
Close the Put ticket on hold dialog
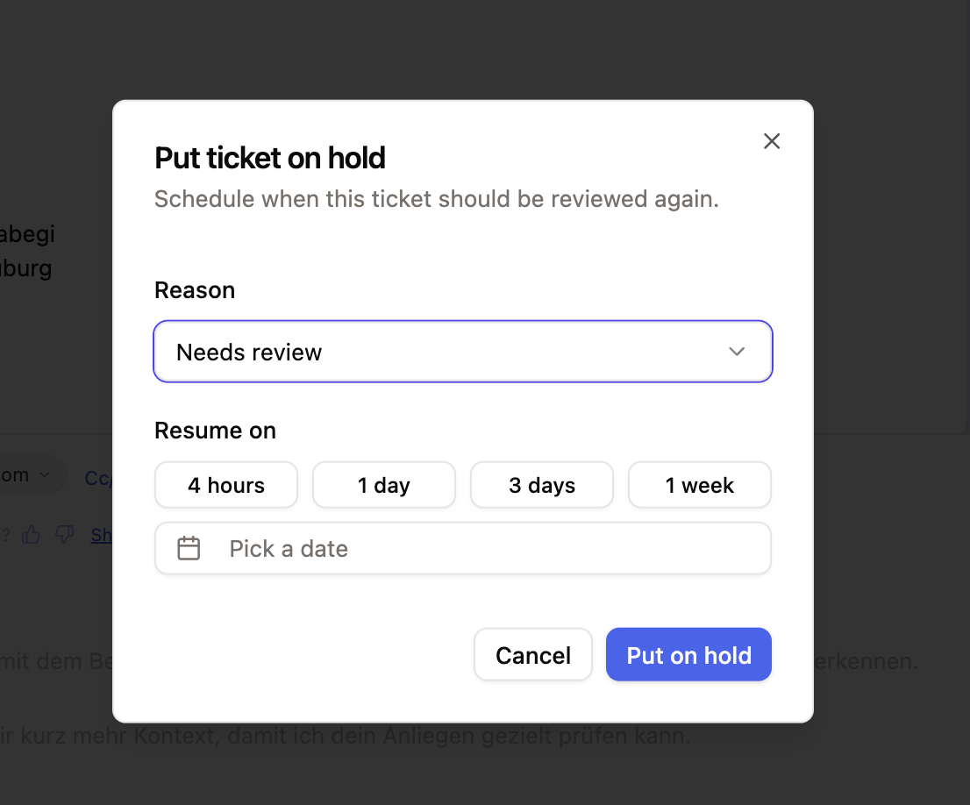tap(772, 141)
